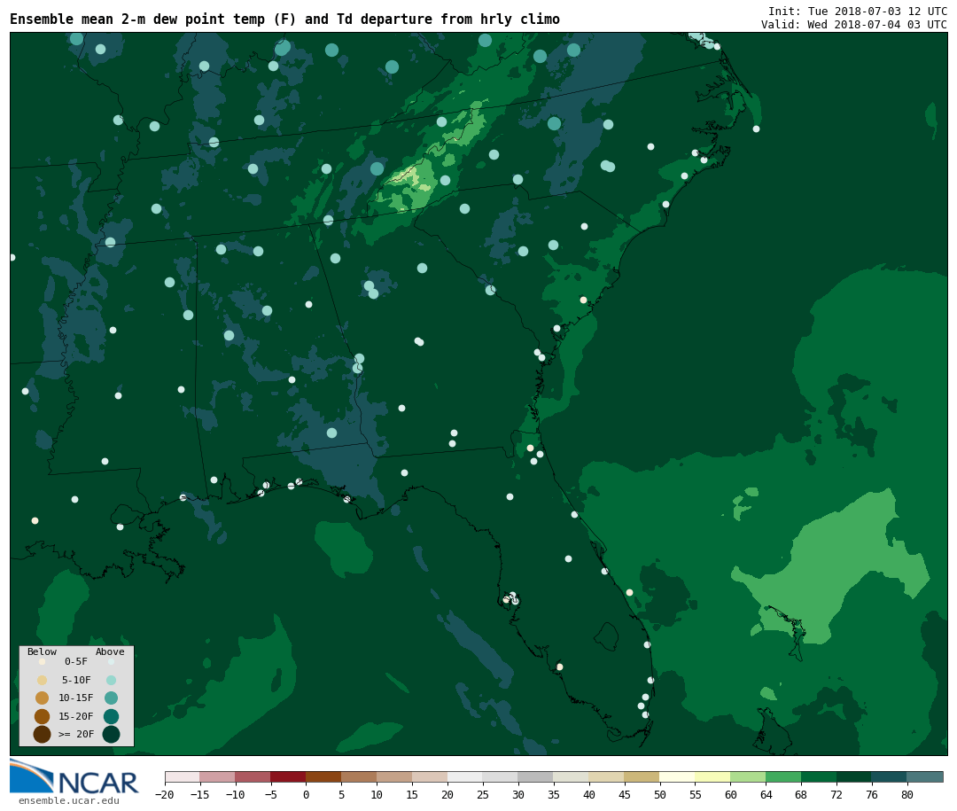Click the "Below" legend column header
The width and height of the screenshot is (957, 811).
(x=42, y=651)
